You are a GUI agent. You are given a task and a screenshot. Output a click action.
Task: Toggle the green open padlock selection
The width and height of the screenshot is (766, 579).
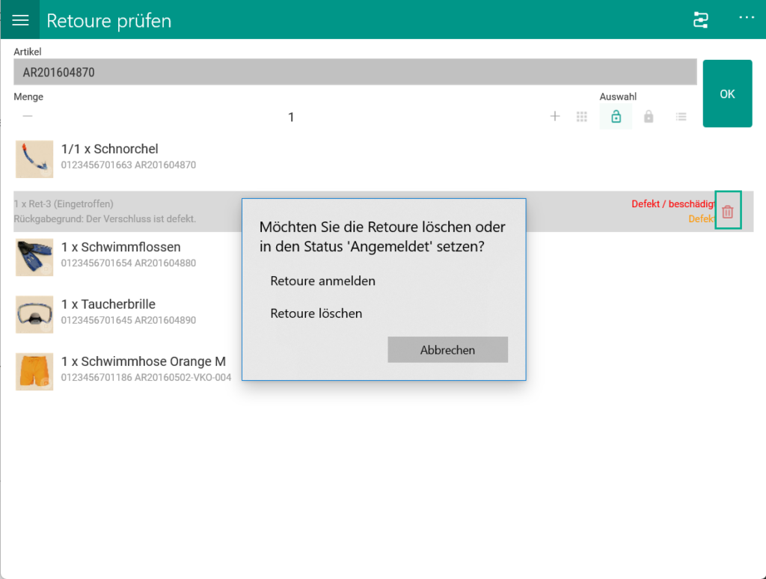click(616, 117)
